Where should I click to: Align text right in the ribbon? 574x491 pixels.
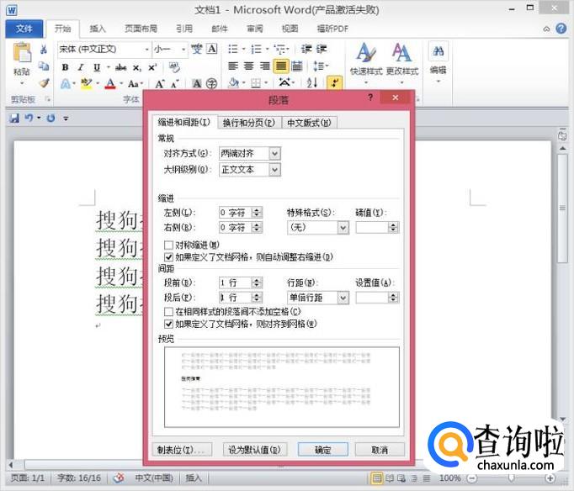[264, 66]
